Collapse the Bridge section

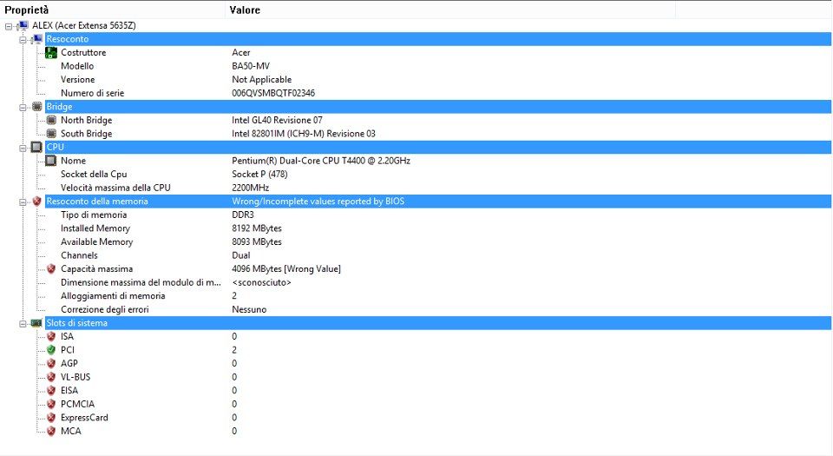(23, 108)
